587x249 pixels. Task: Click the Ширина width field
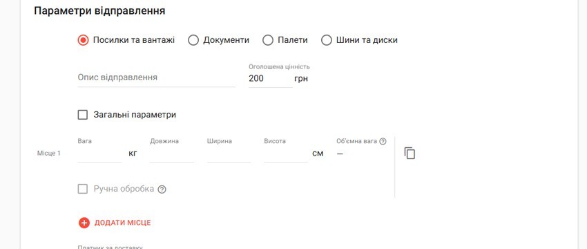(229, 154)
